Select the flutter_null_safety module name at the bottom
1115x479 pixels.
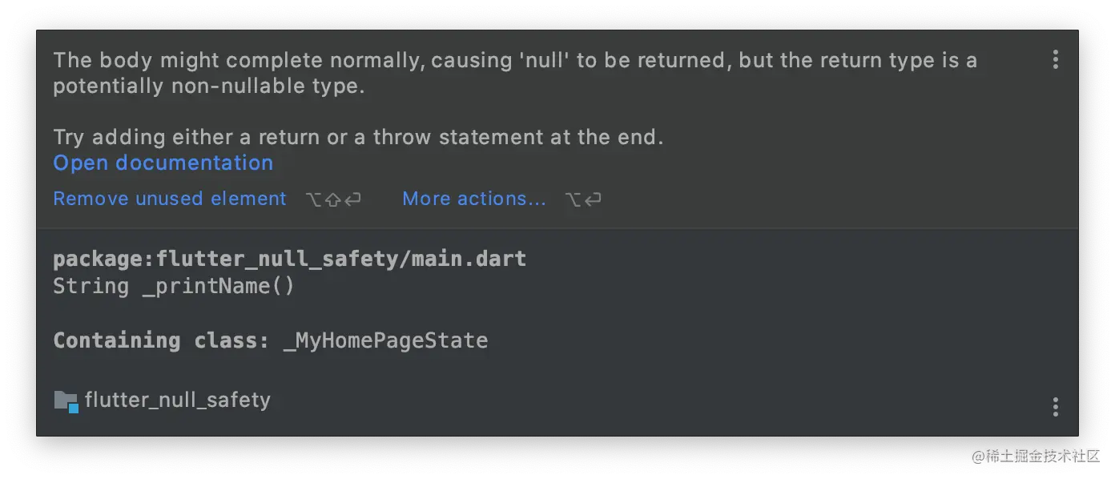[x=178, y=400]
